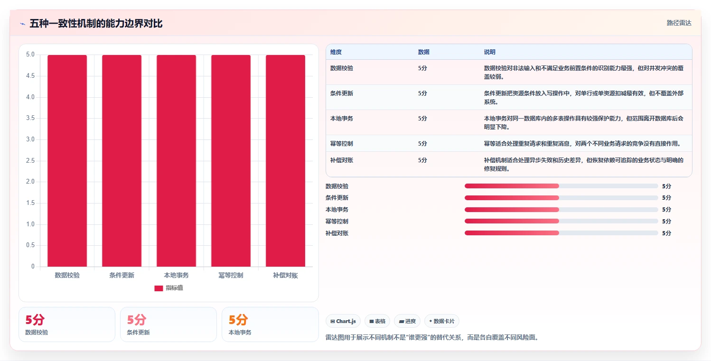Click the 数据卡片 tag chip
The width and height of the screenshot is (711, 361).
point(442,321)
